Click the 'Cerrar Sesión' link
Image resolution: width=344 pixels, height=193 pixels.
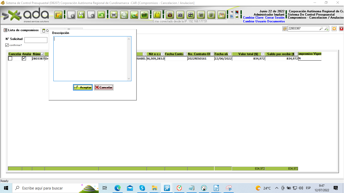tap(275, 18)
